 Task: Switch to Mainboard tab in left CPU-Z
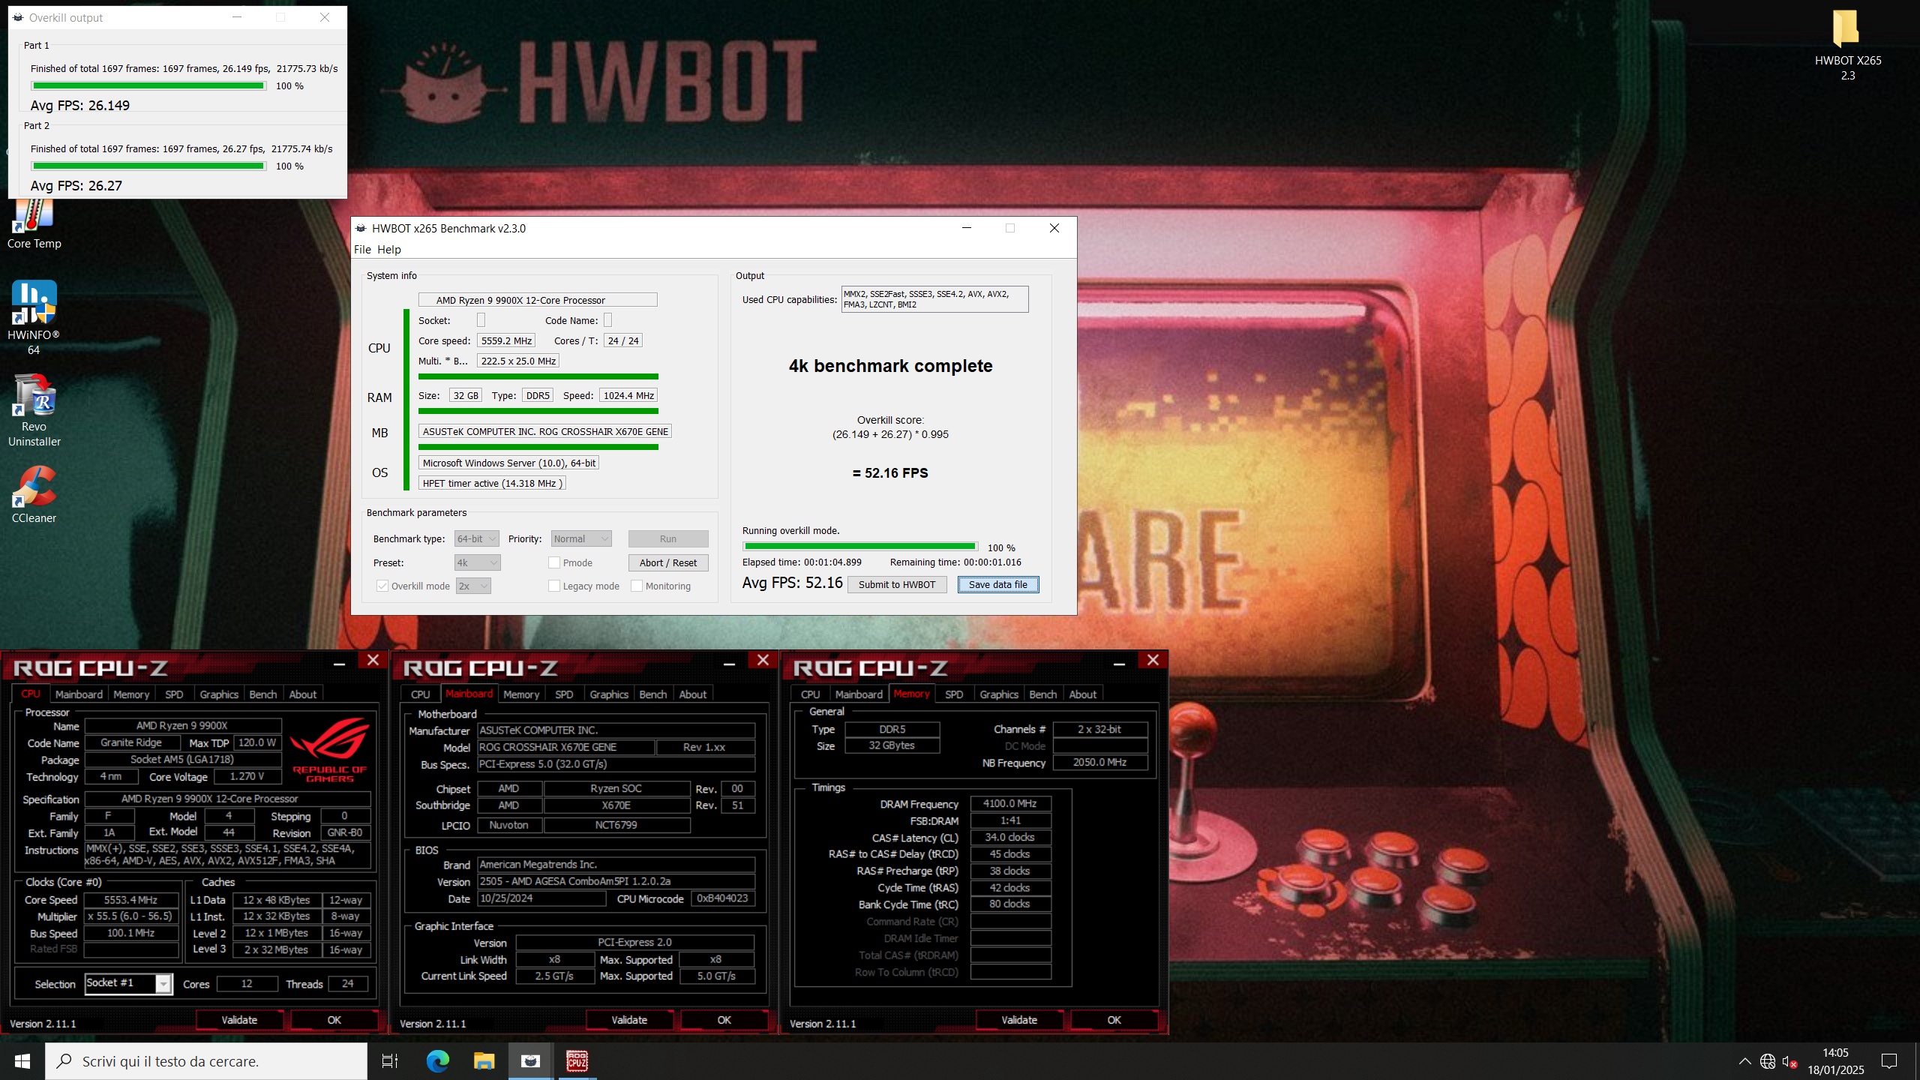79,694
